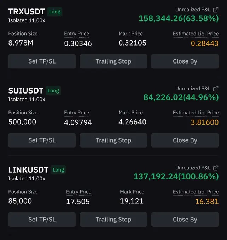Image resolution: width=227 pixels, height=240 pixels.
Task: Open the TRXUSDT pair title
Action: coord(27,12)
